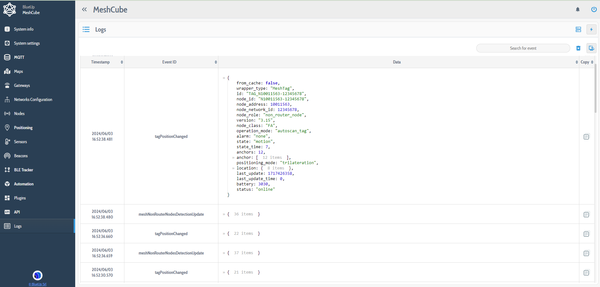Click the Search for event field
Screen dimensions: 600x287
(523, 48)
